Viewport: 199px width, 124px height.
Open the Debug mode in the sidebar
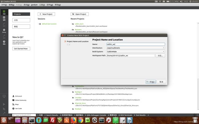pyautogui.click(x=4, y=31)
